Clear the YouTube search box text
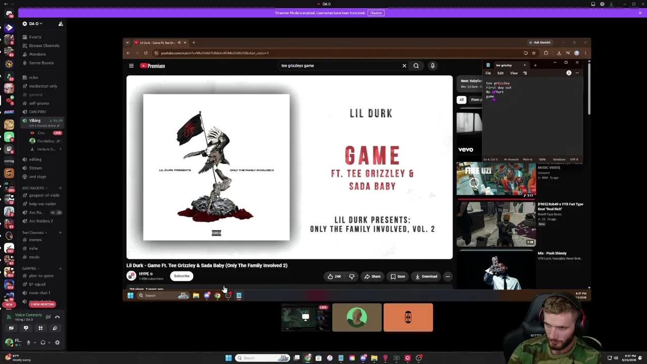Screen dimensions: 647x364 404,66
